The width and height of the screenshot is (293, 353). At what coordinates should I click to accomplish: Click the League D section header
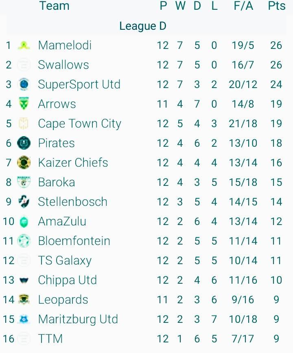pyautogui.click(x=143, y=26)
